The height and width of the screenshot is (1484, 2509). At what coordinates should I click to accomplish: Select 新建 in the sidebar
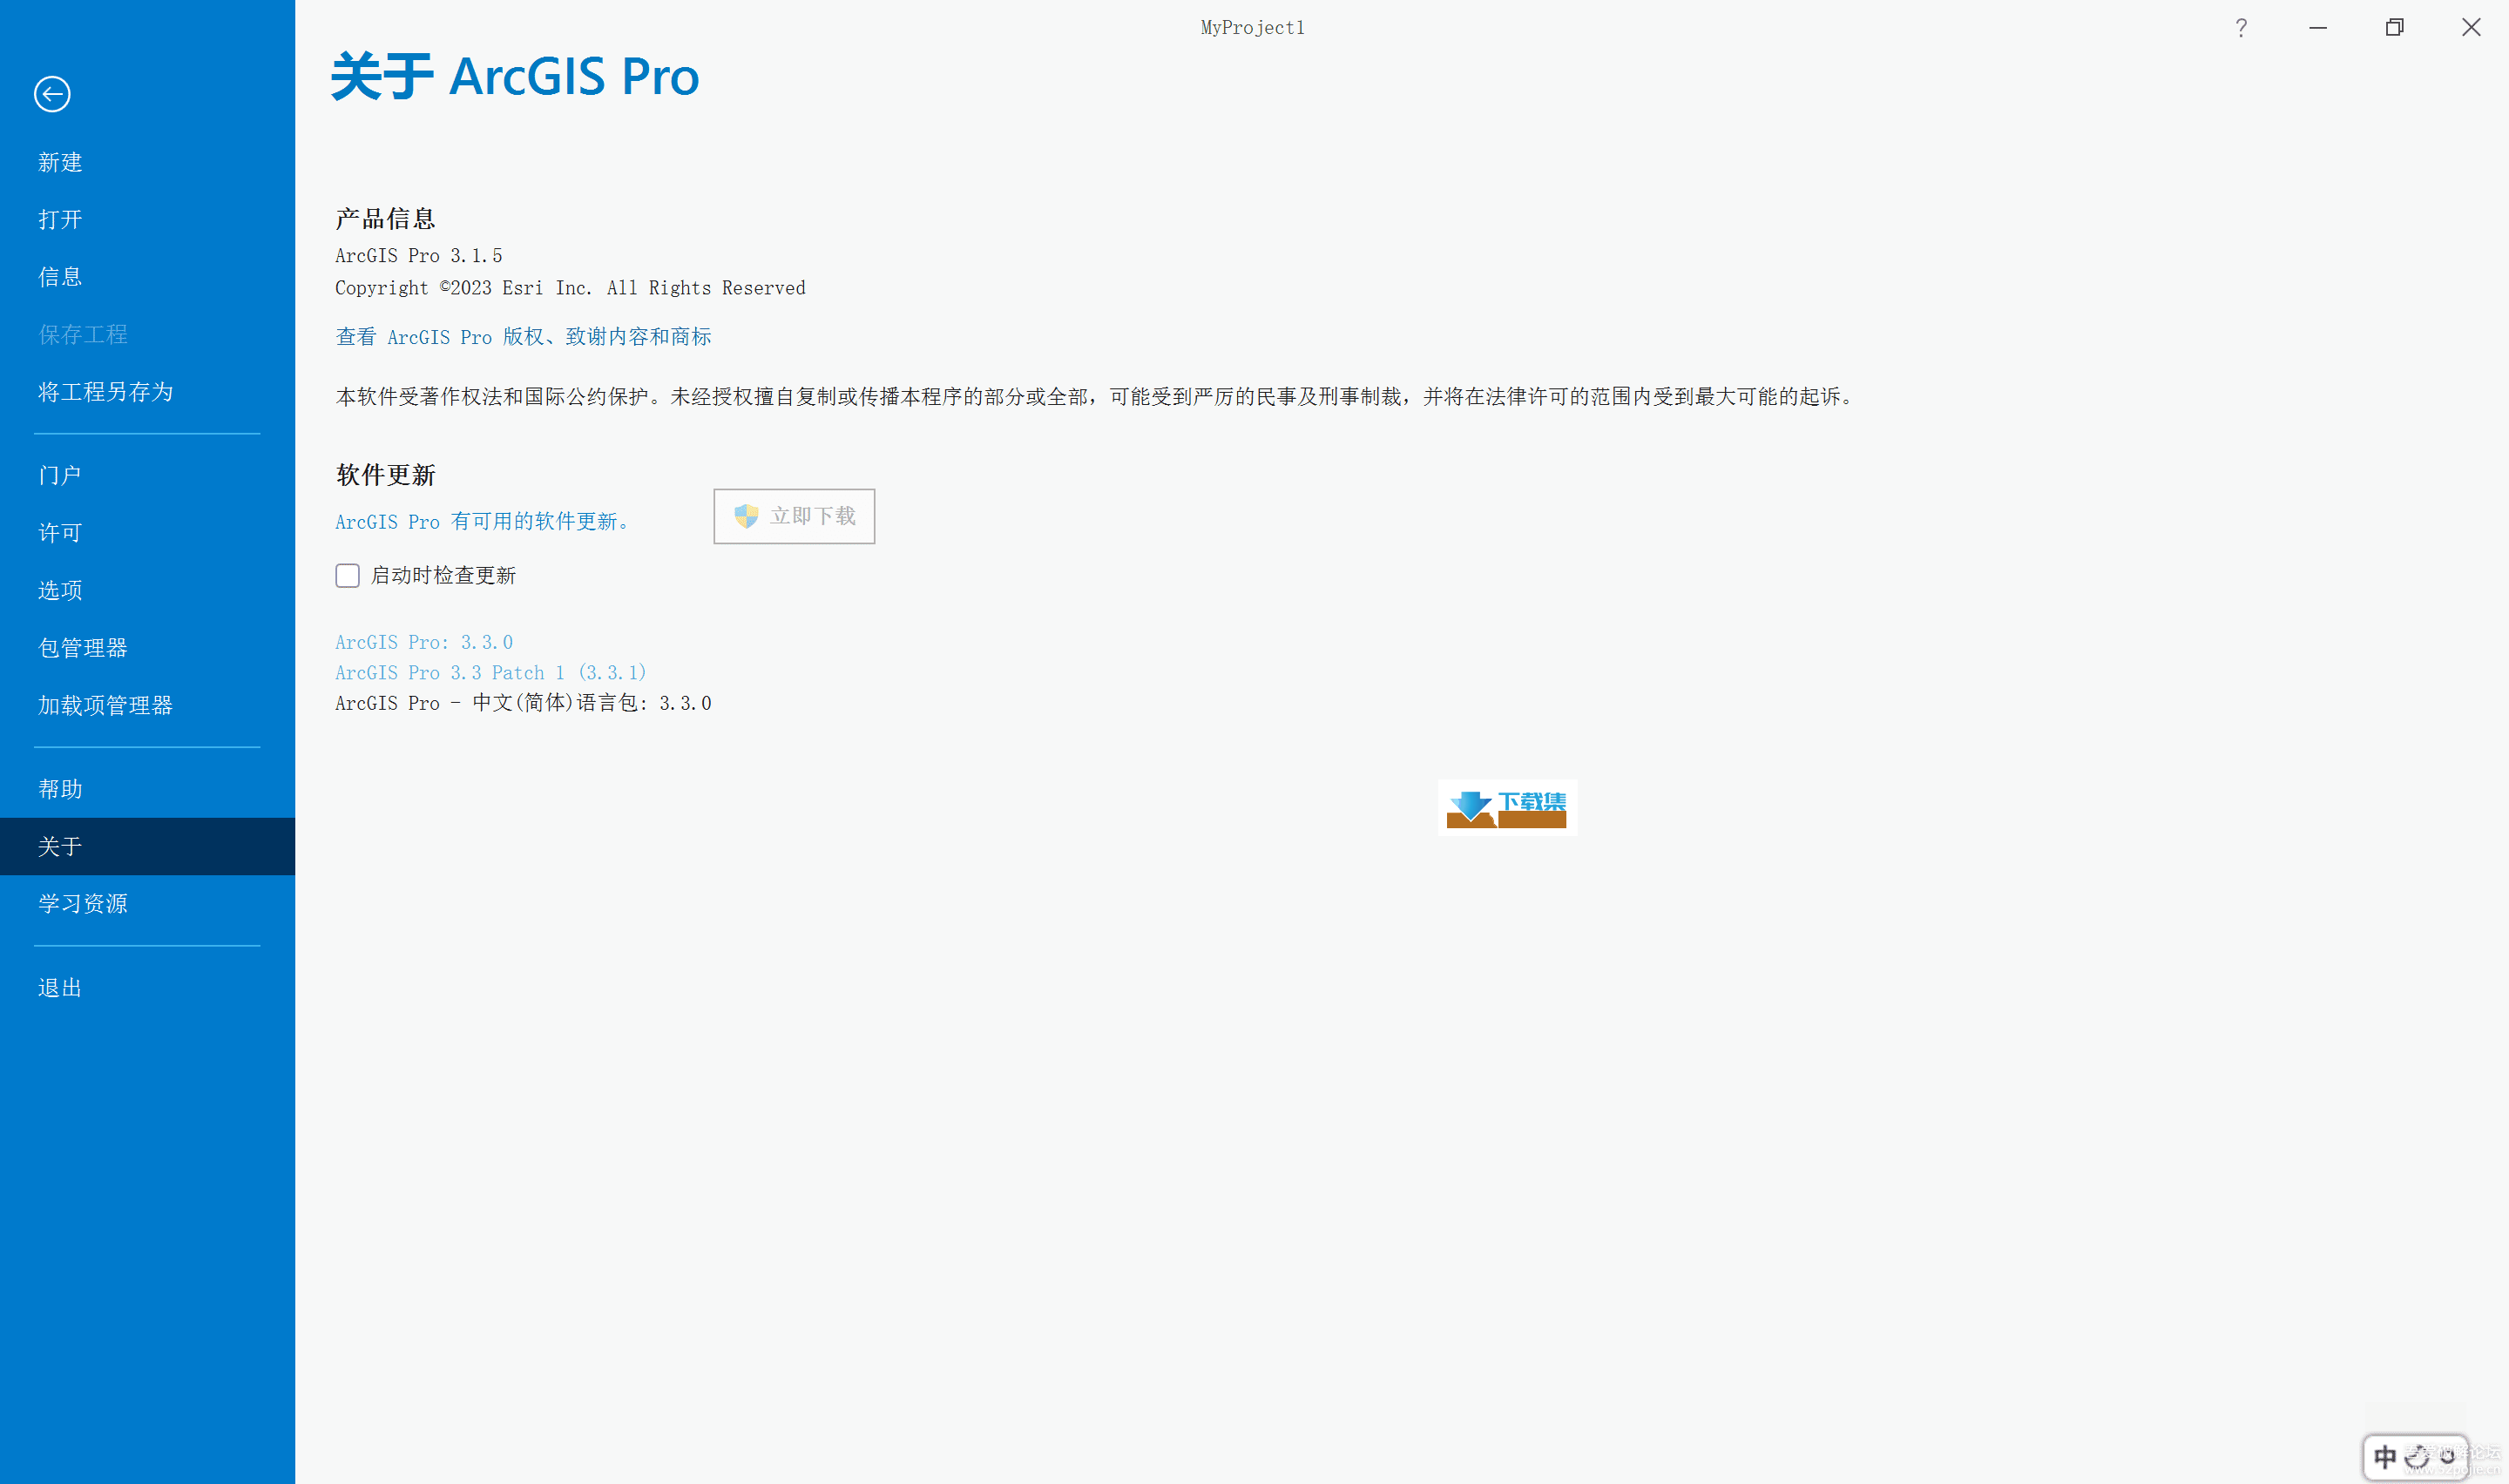point(147,162)
